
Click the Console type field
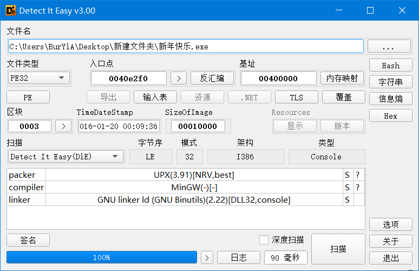point(326,157)
